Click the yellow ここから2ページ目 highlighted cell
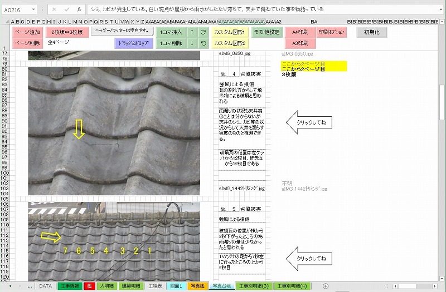 tap(313, 66)
